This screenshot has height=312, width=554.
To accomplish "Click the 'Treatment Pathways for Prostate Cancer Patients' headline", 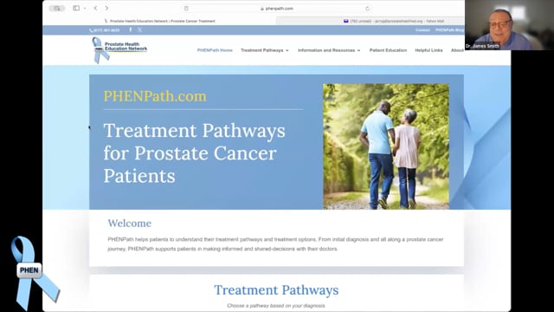I will [194, 153].
